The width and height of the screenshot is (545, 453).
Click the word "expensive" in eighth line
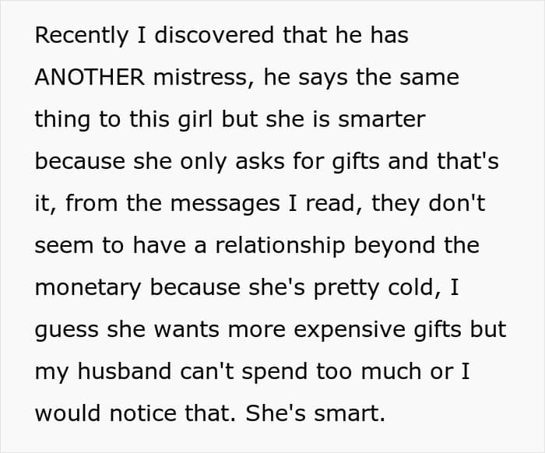(350, 330)
